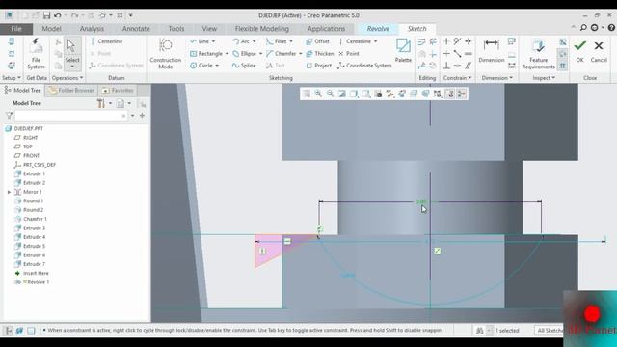Toggle the middle highlighted Inspect display icon

point(563,54)
